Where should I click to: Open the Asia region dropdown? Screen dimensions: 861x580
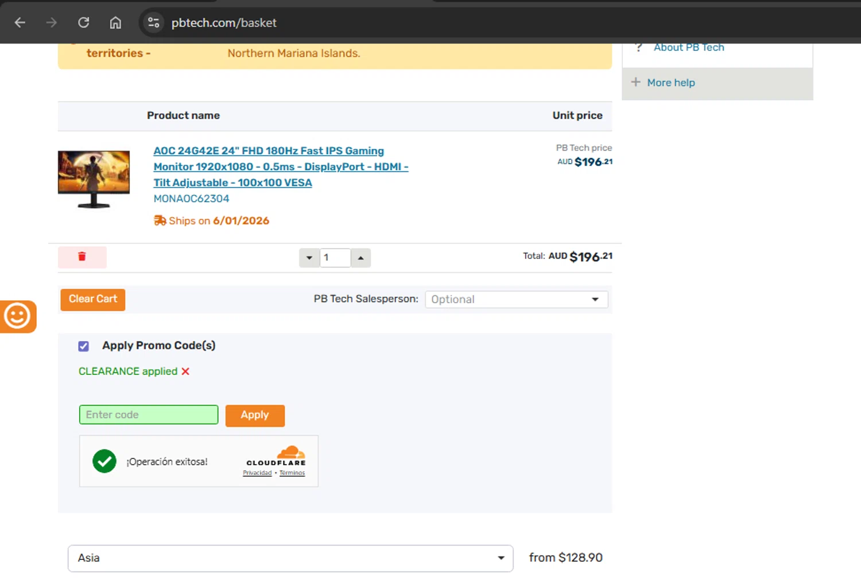coord(290,558)
